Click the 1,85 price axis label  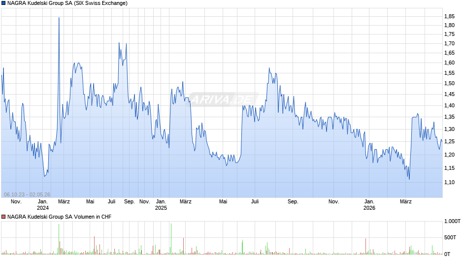(449, 17)
